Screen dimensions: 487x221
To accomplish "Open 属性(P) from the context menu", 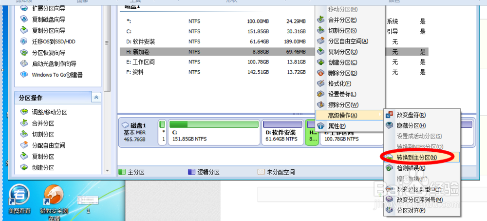I will [x=350, y=126].
